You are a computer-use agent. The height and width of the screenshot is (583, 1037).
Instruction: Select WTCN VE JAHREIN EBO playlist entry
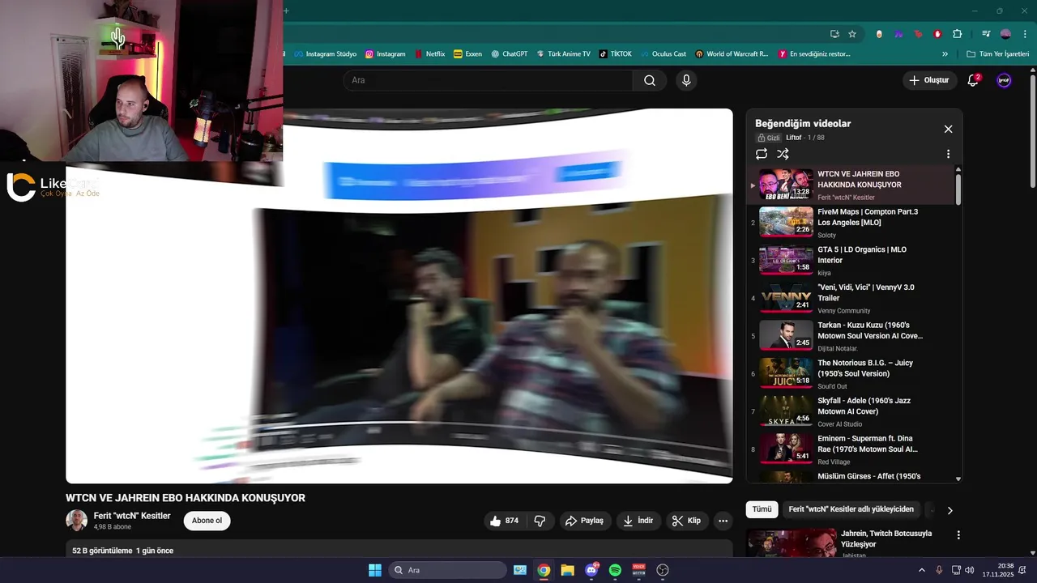[x=850, y=185]
